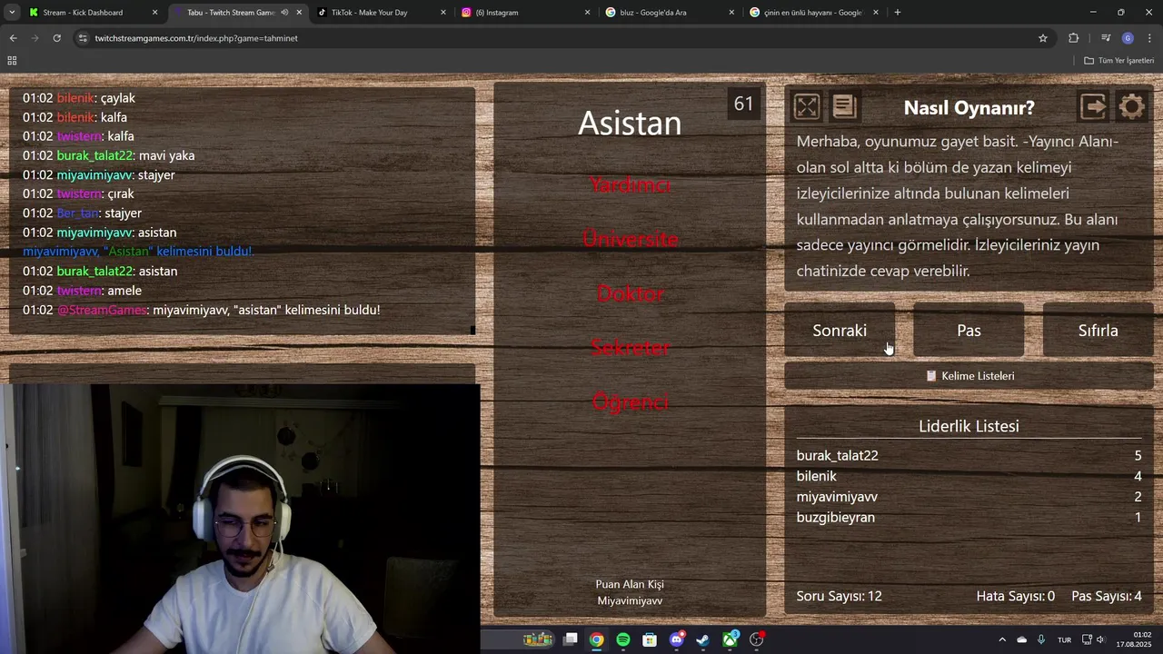The height and width of the screenshot is (654, 1163).
Task: Switch to the çinin en ünlü hayvanı tab
Action: click(812, 13)
